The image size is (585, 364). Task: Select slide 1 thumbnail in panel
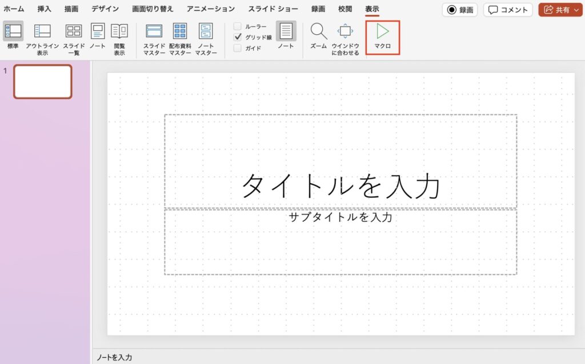point(43,82)
